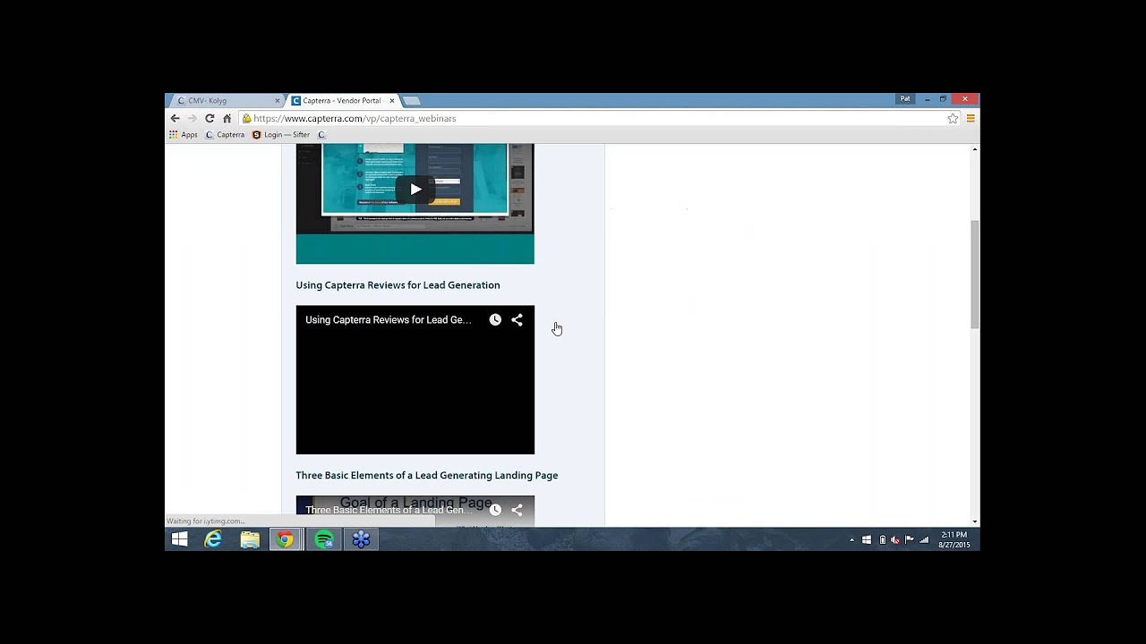Share icon on Capterra Reviews video
Screen dimensions: 1146x644
click(517, 319)
